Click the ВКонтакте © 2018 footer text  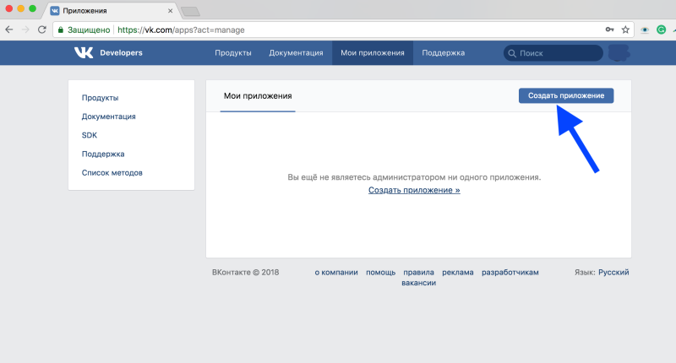245,272
